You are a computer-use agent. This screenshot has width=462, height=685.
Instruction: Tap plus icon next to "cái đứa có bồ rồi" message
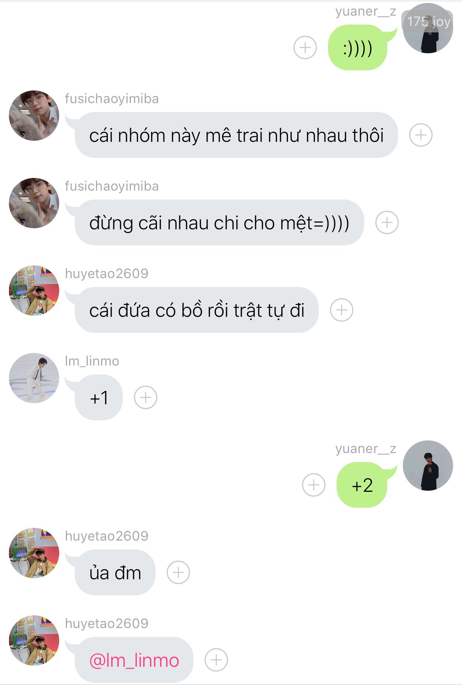pos(341,310)
